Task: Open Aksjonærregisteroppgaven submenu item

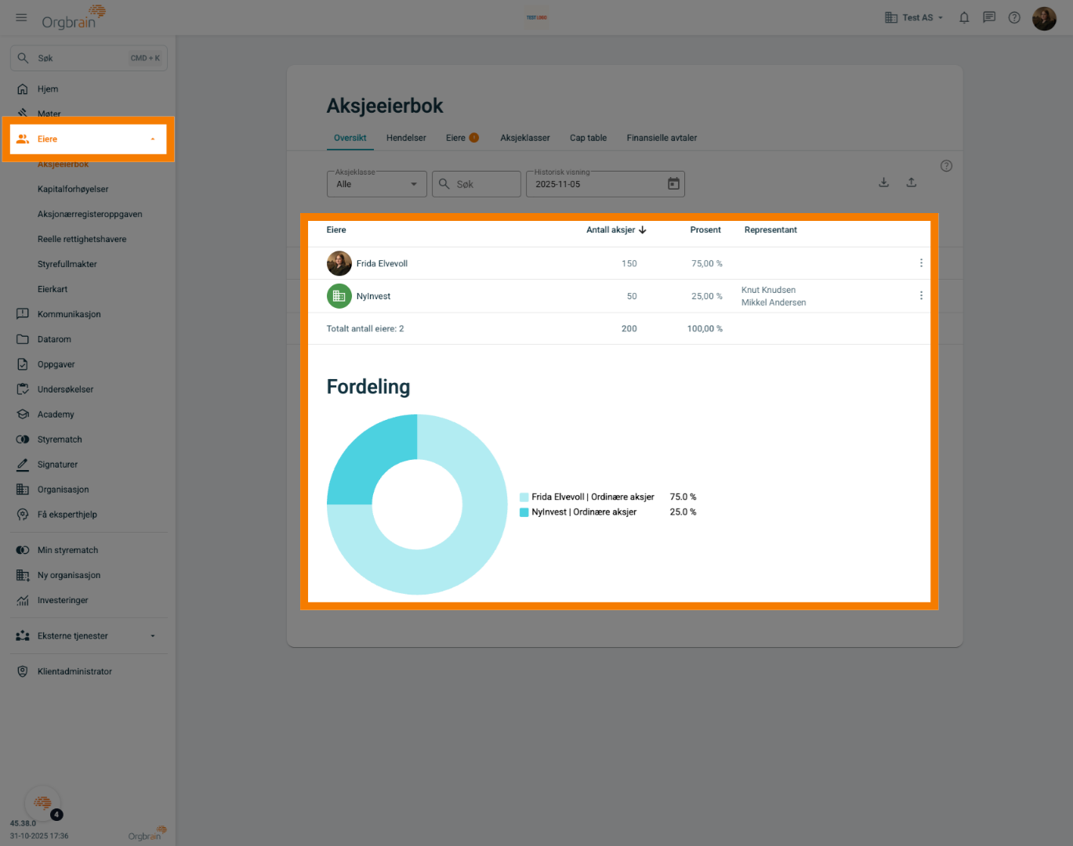Action: point(90,214)
